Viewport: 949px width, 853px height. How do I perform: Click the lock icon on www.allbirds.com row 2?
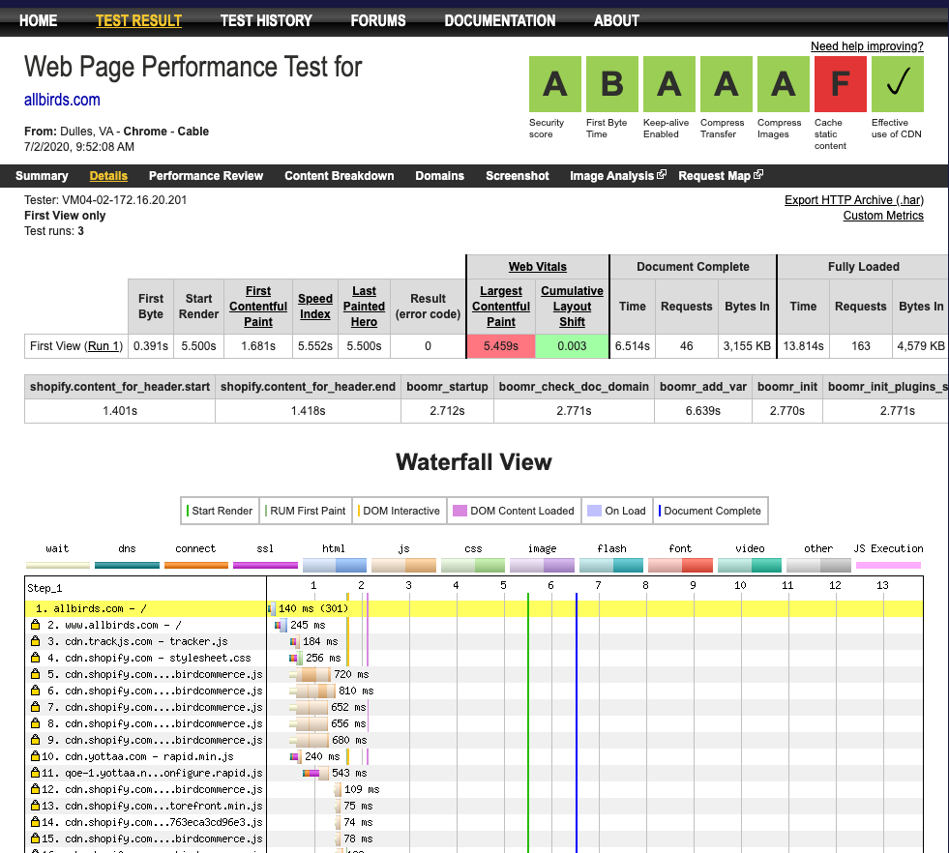tap(35, 625)
